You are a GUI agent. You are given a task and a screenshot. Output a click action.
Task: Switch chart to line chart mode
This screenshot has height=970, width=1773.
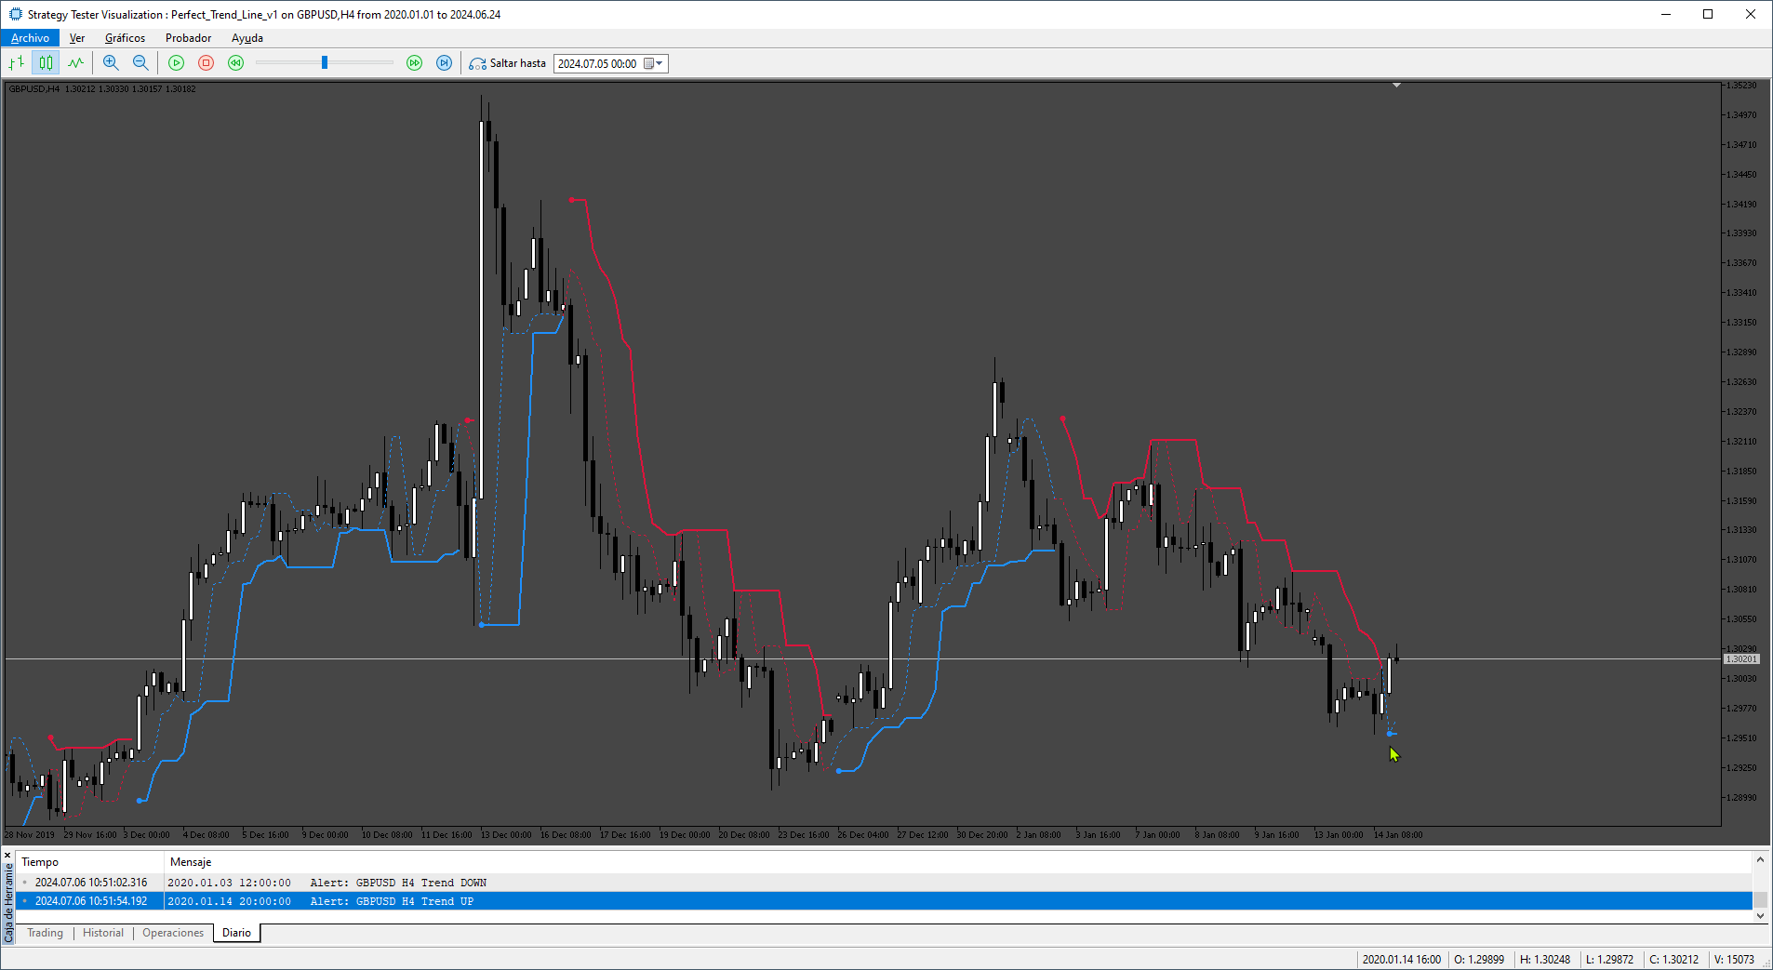(x=75, y=63)
